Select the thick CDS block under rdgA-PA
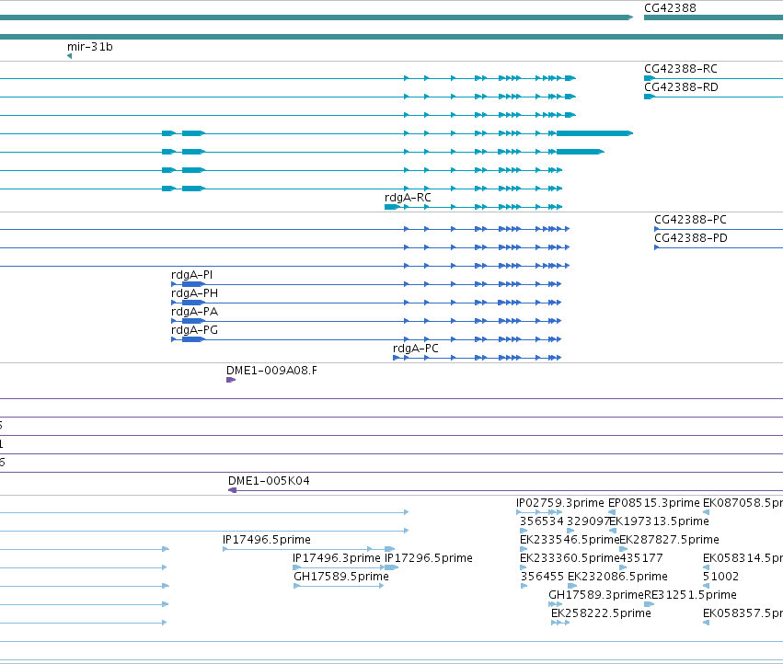This screenshot has height=664, width=783. [193, 322]
